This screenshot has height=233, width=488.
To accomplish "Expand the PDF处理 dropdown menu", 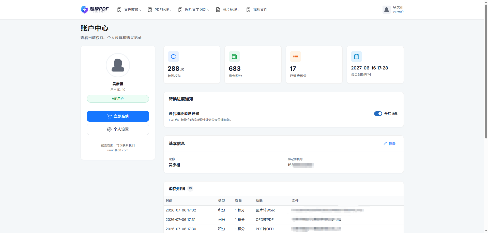I will (x=160, y=10).
